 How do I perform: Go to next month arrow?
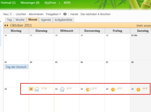7,26
